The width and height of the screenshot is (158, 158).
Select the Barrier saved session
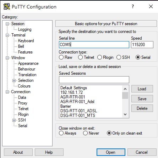(66, 106)
